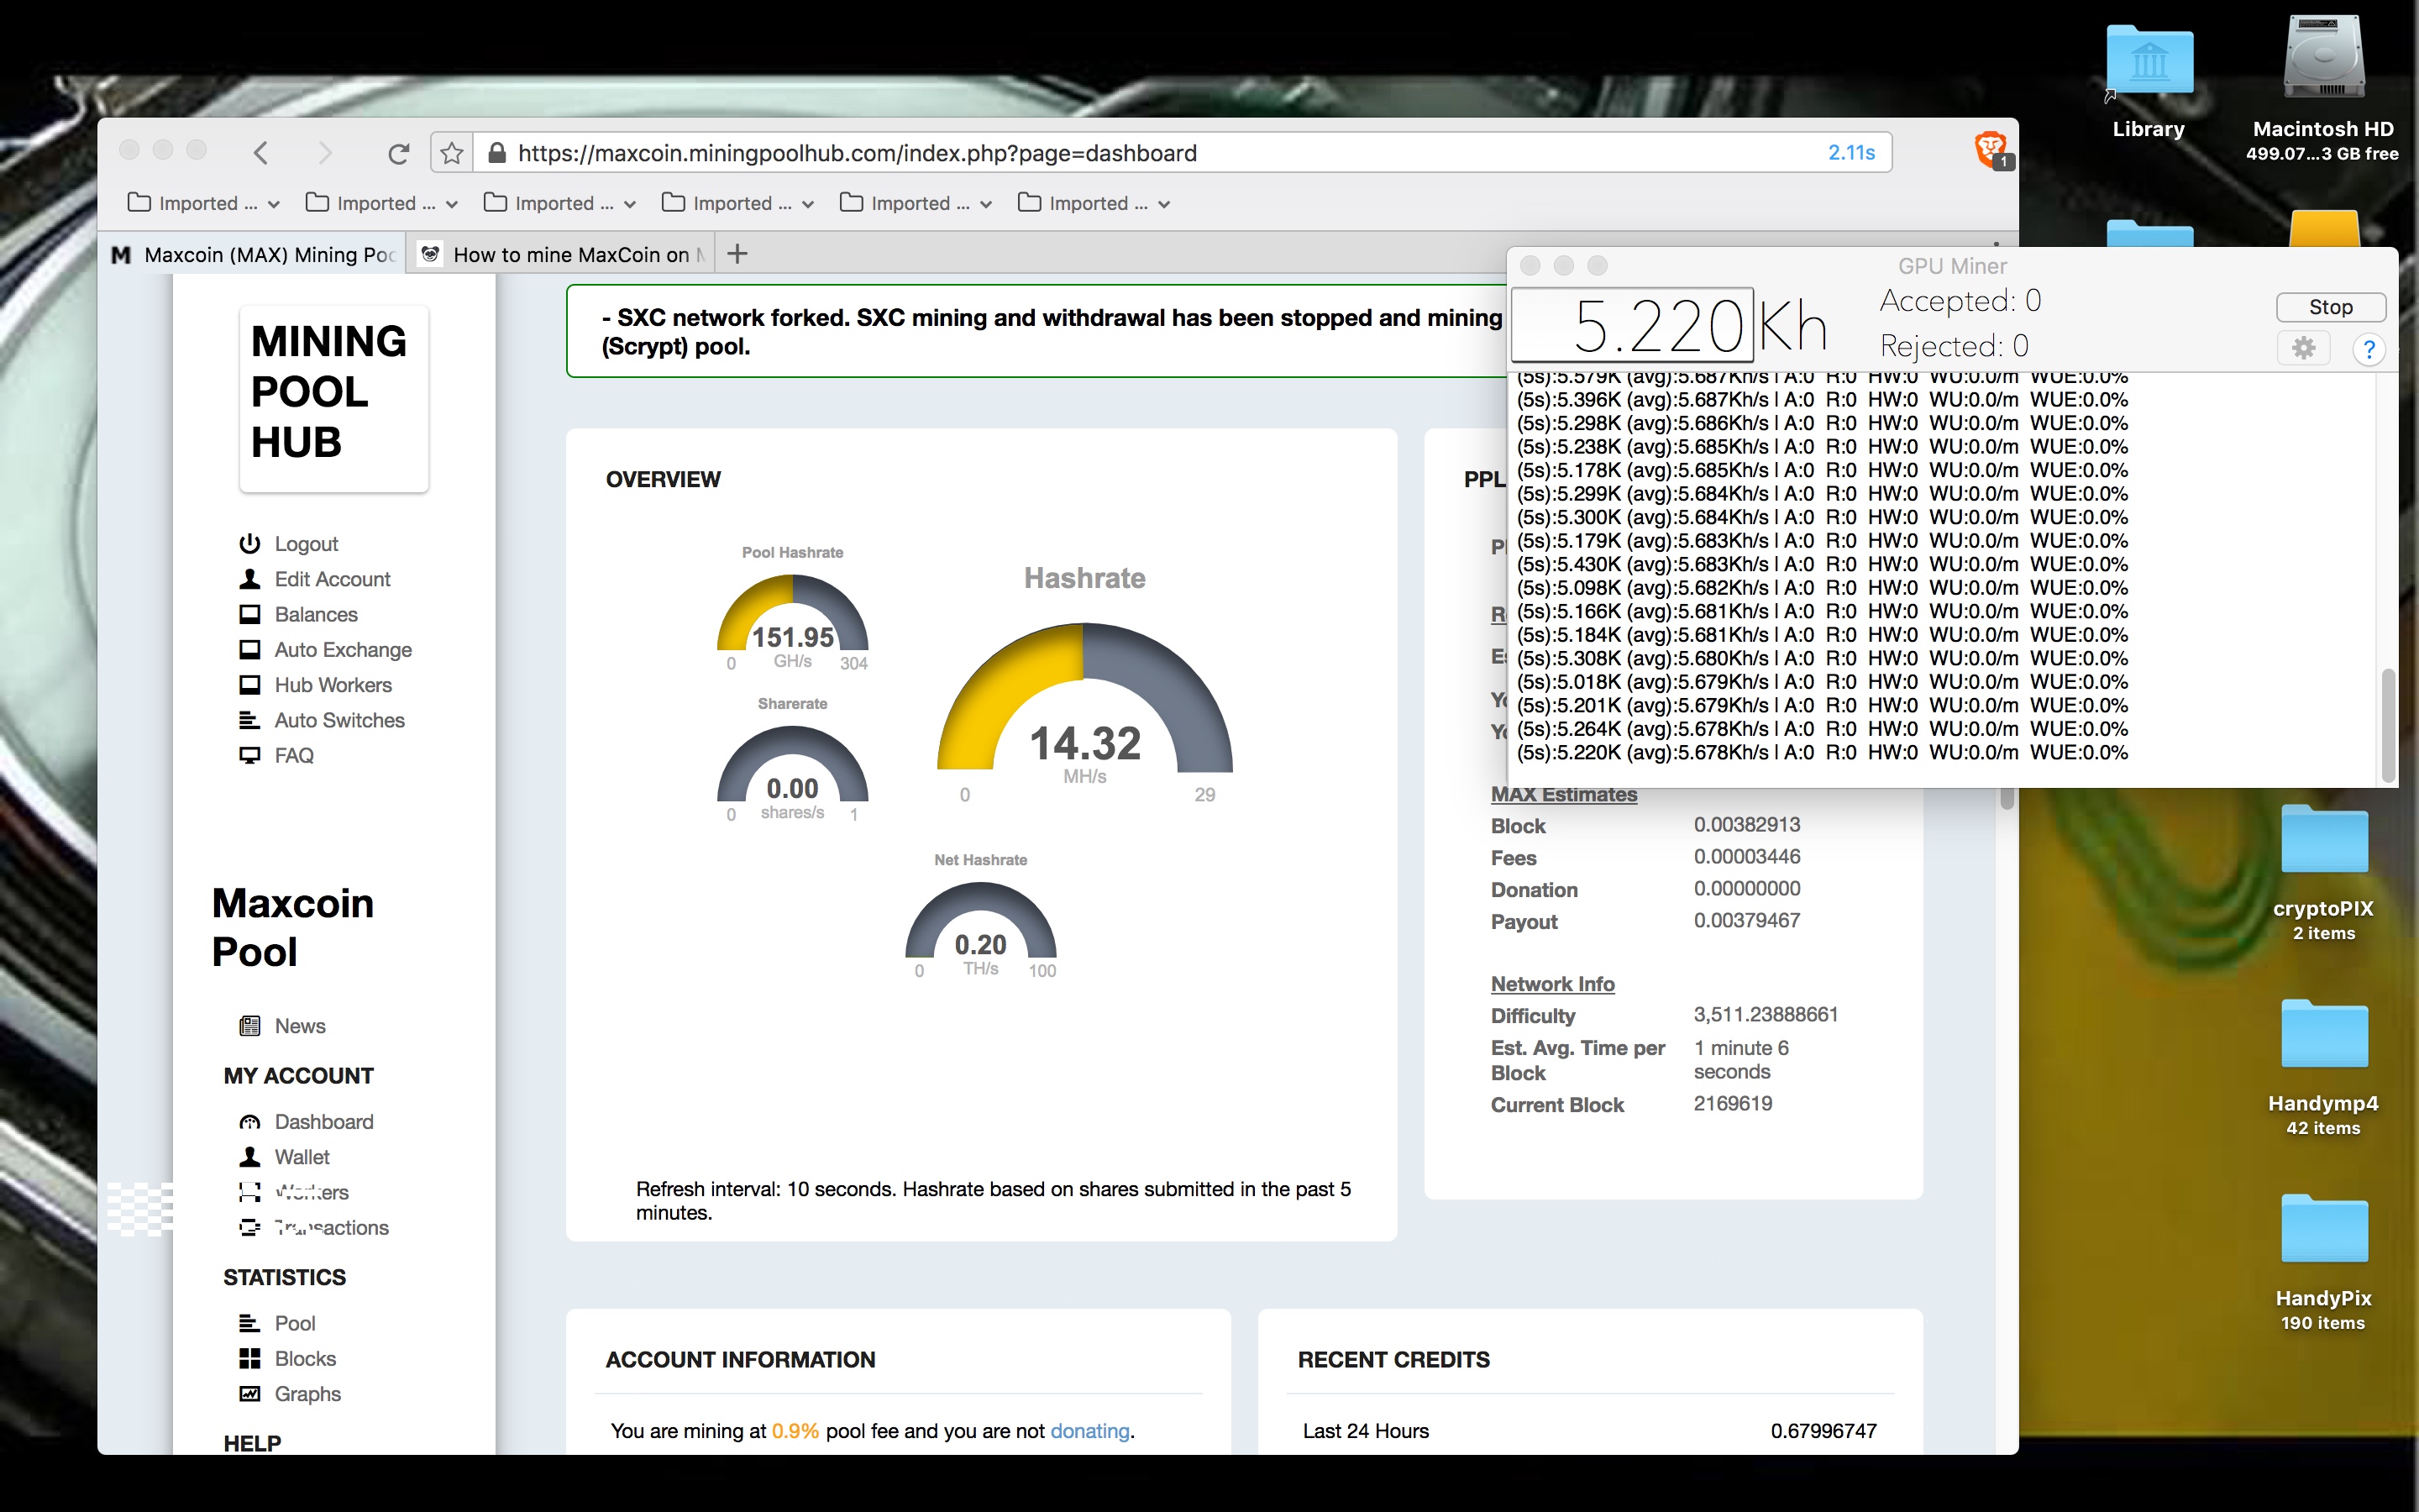This screenshot has height=1512, width=2419.
Task: Expand the fifth Imported bookmarks folder
Action: click(x=916, y=203)
